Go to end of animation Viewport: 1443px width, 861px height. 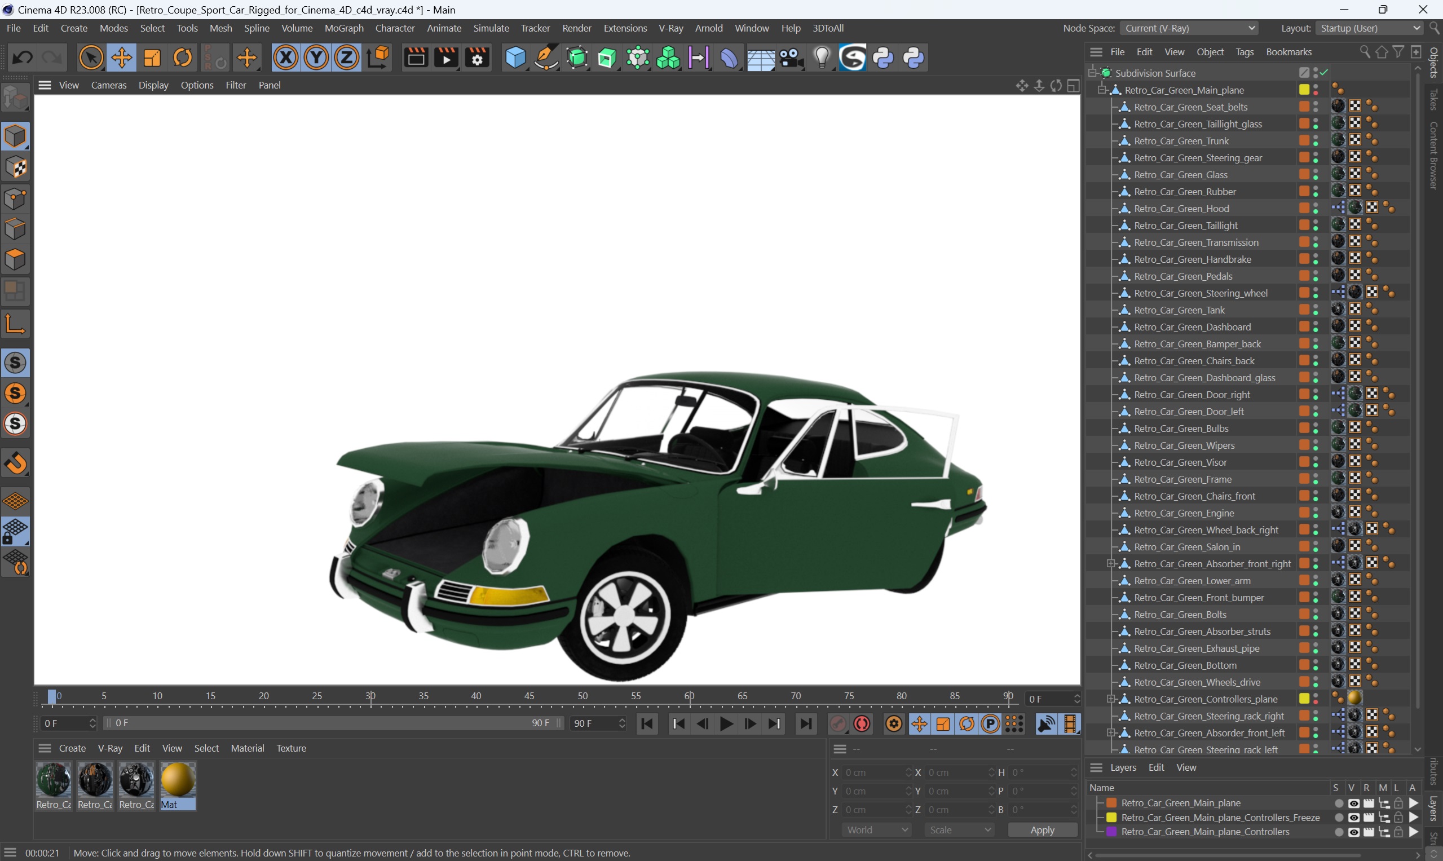click(806, 724)
